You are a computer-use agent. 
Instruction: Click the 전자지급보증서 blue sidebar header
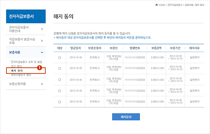tap(26, 16)
